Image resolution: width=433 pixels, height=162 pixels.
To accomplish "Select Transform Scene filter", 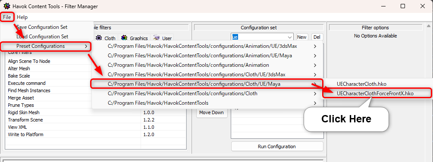I will click(x=25, y=120).
